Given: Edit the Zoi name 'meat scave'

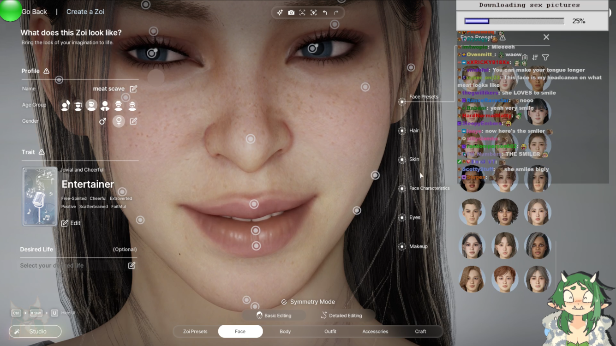Looking at the screenshot, I should (133, 89).
